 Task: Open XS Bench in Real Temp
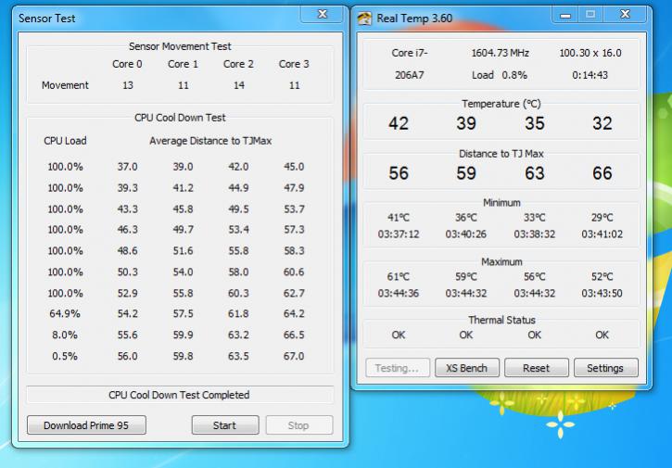(x=467, y=368)
